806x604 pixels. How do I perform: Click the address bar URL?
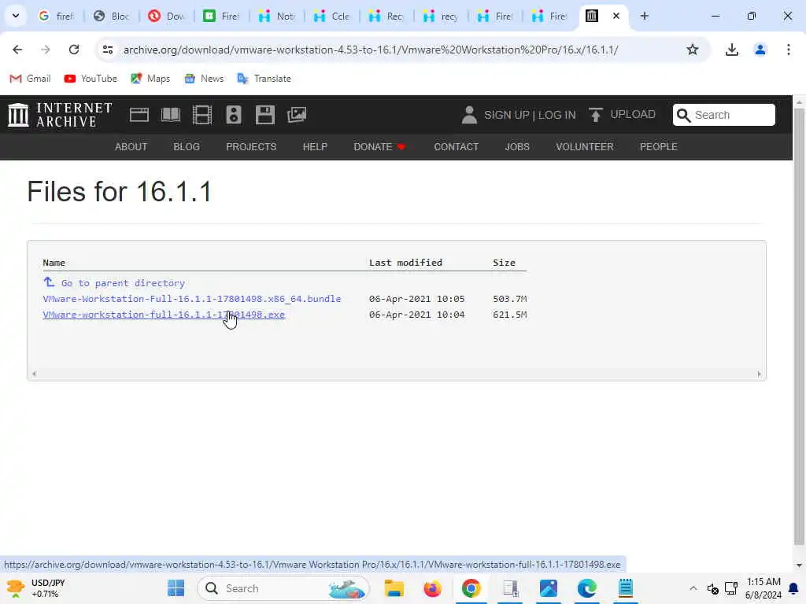click(x=370, y=50)
